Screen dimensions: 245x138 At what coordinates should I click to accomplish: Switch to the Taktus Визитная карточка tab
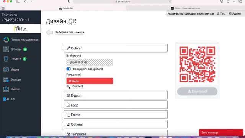[185, 8]
